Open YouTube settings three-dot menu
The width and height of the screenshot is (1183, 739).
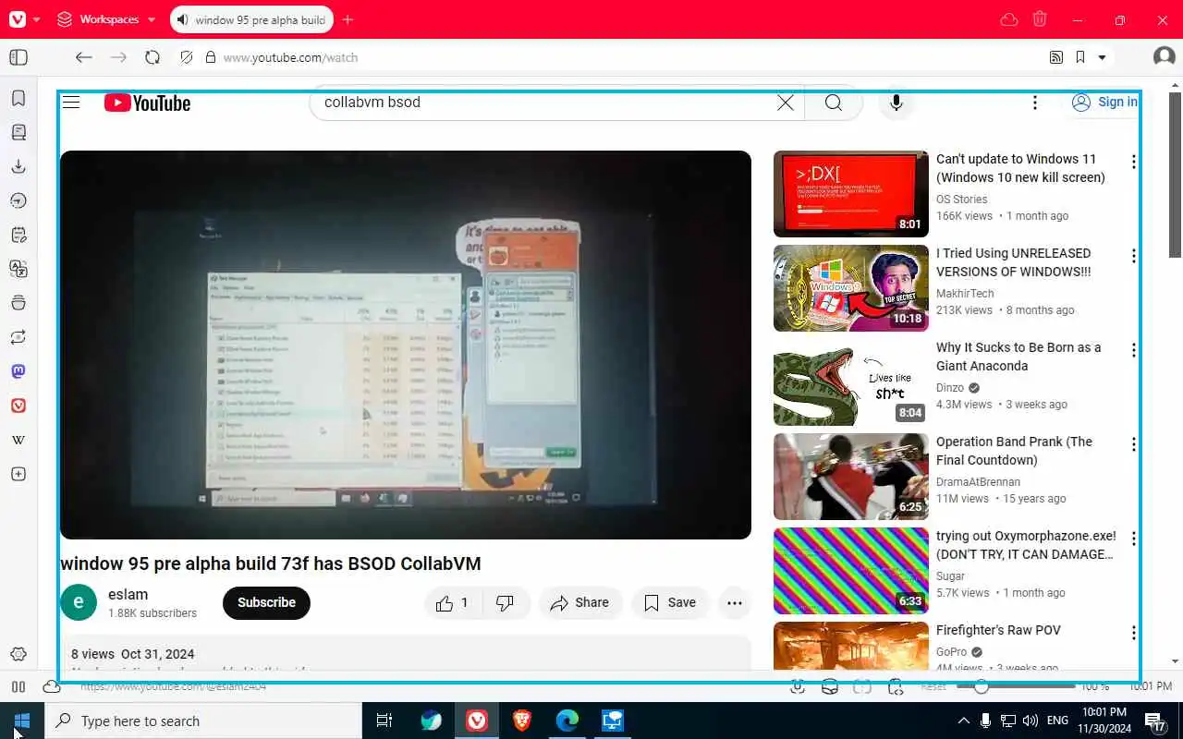pos(1035,103)
